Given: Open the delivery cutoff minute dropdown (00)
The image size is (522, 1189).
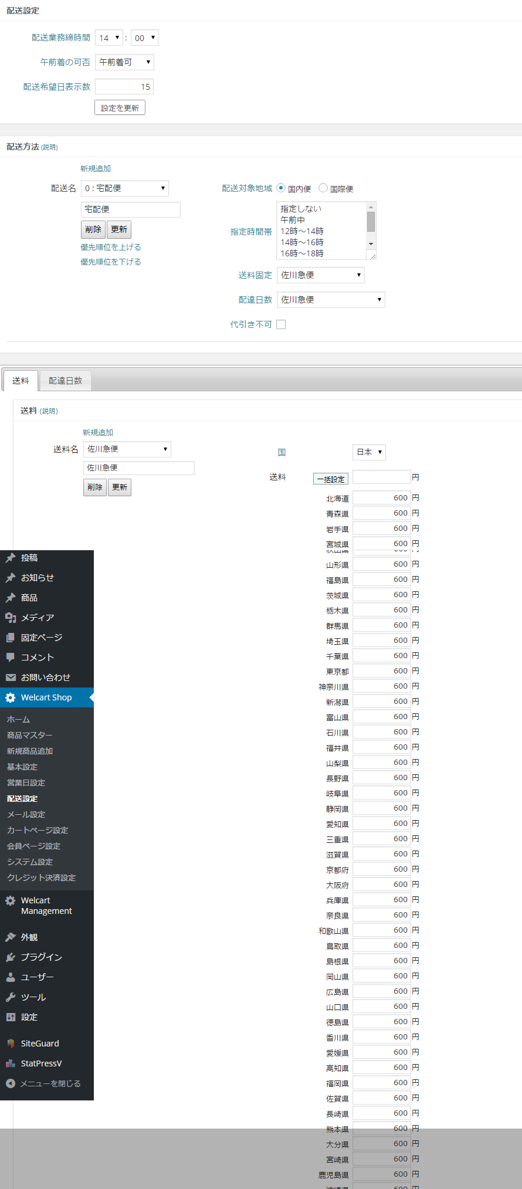Looking at the screenshot, I should pyautogui.click(x=145, y=38).
